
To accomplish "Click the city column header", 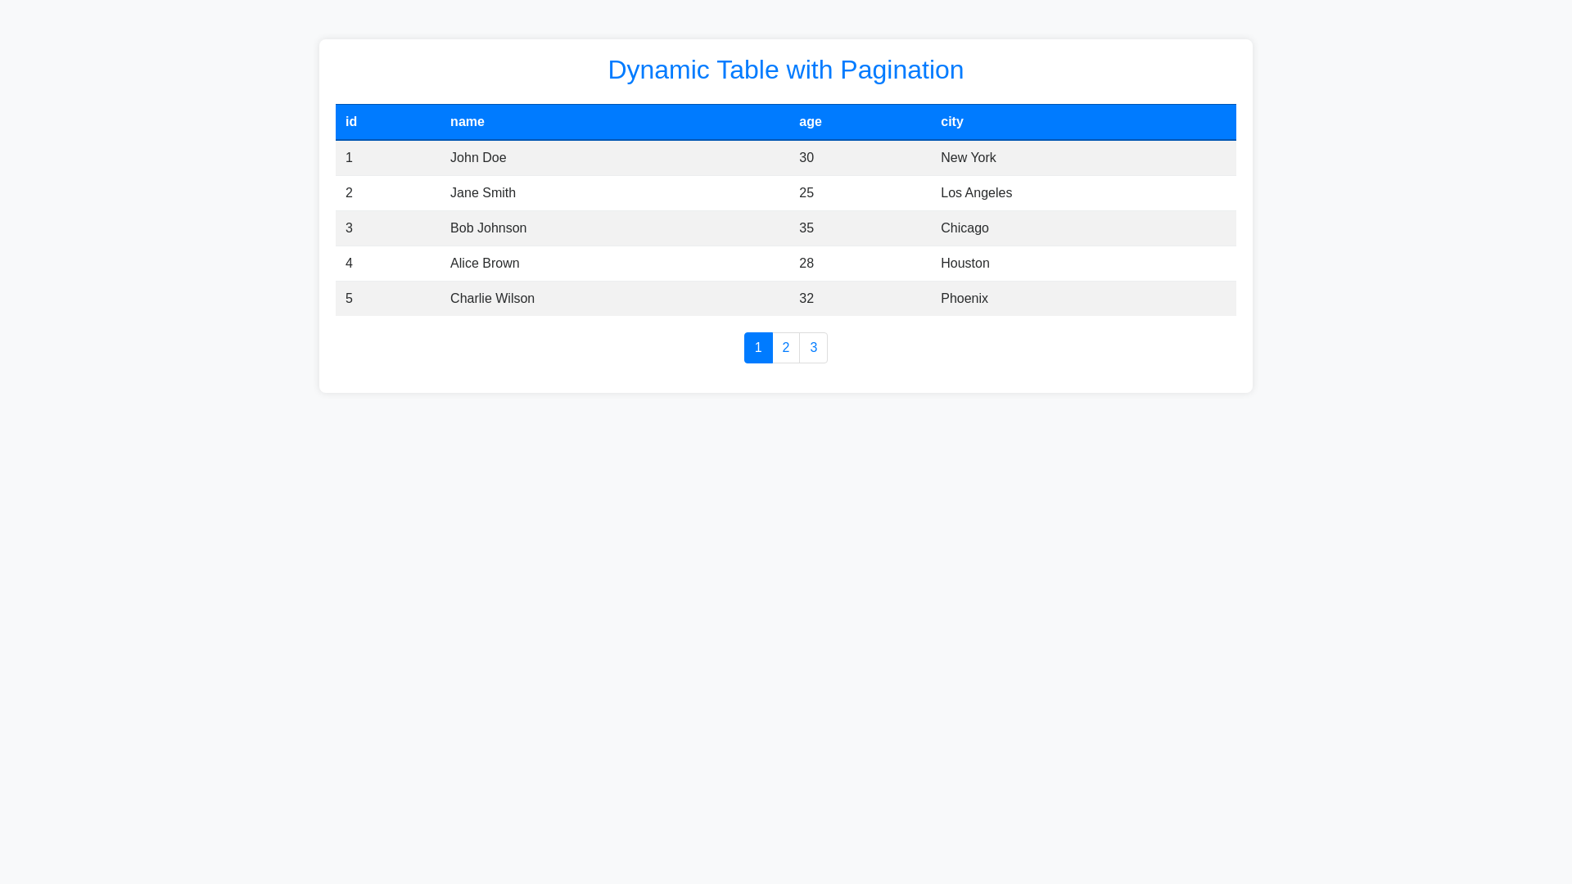I will [1083, 122].
